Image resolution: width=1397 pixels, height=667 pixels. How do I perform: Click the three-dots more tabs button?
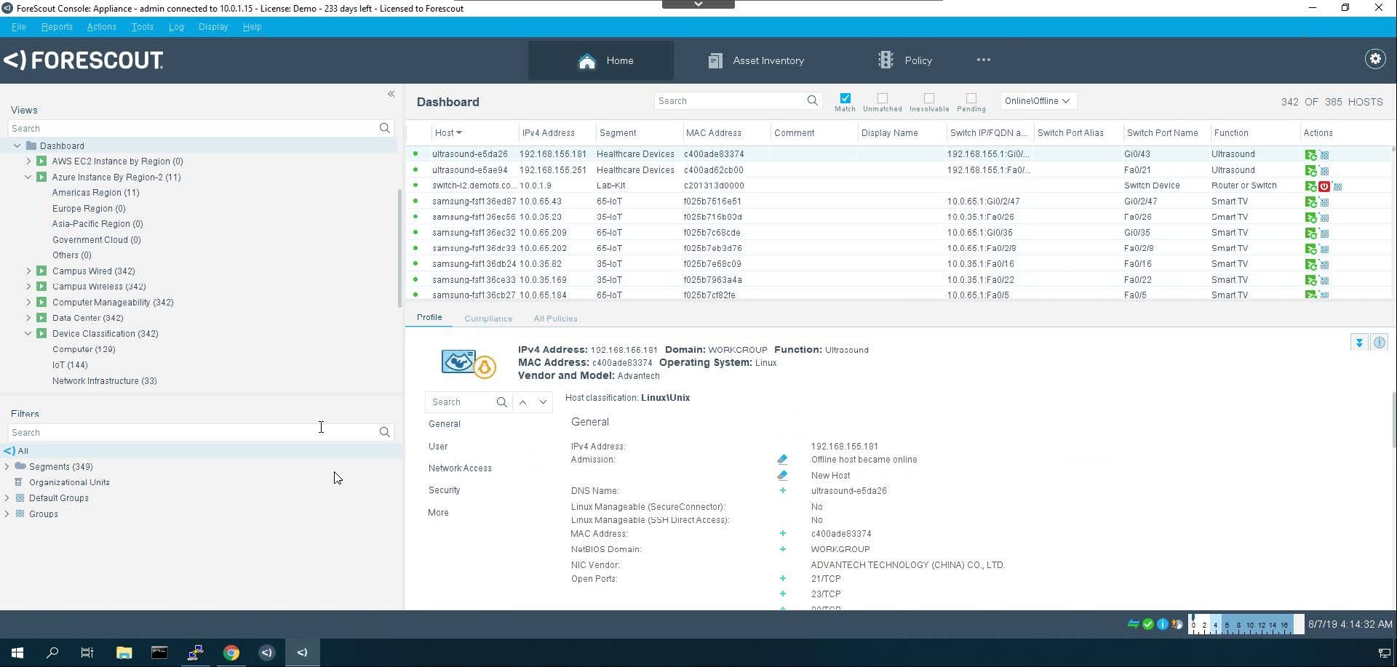pos(984,60)
